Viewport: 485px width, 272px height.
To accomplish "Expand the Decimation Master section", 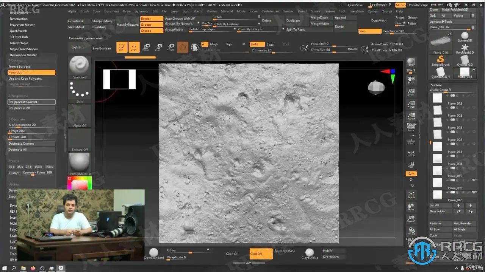I will [23, 55].
